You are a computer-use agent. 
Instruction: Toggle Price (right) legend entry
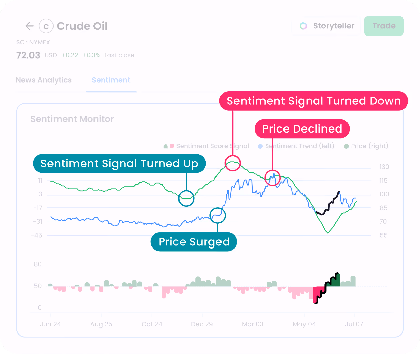(x=366, y=146)
